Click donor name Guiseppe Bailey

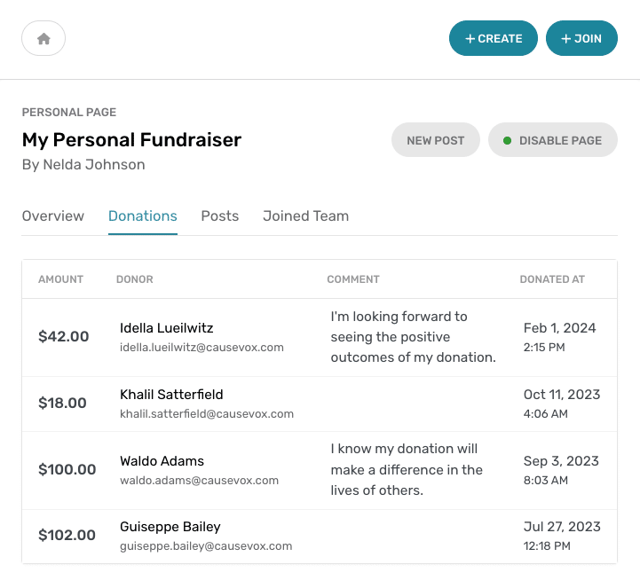pos(170,527)
